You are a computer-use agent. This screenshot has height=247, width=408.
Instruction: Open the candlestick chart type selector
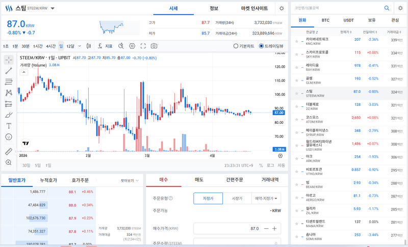89,46
